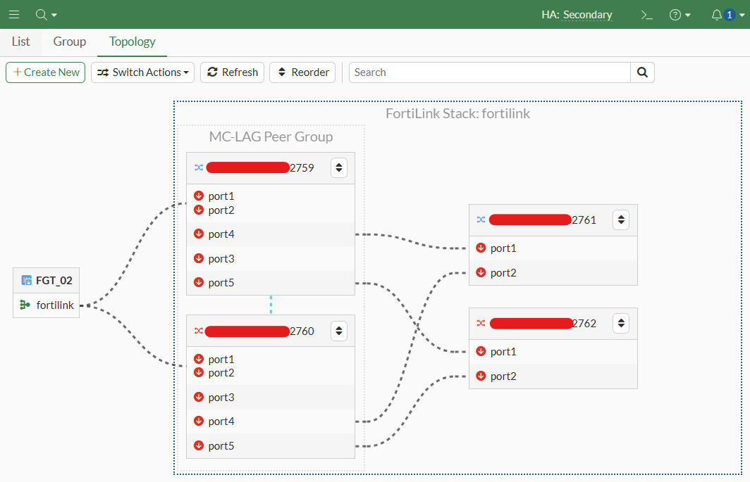750x482 pixels.
Task: Expand the caret next to notification bell
Action: [742, 15]
